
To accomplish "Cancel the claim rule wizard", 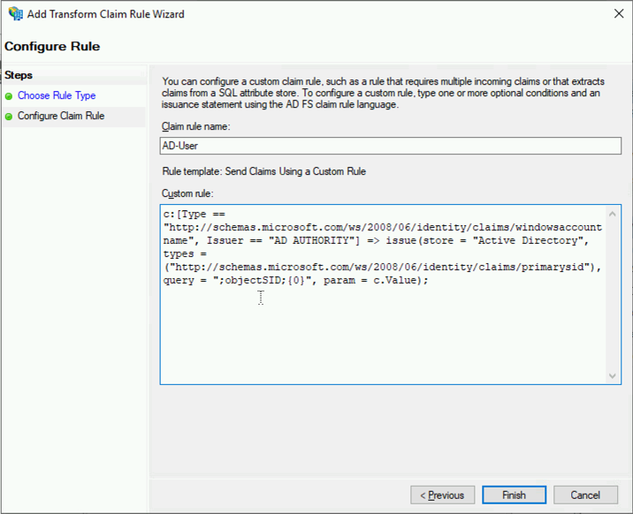I will [x=585, y=495].
